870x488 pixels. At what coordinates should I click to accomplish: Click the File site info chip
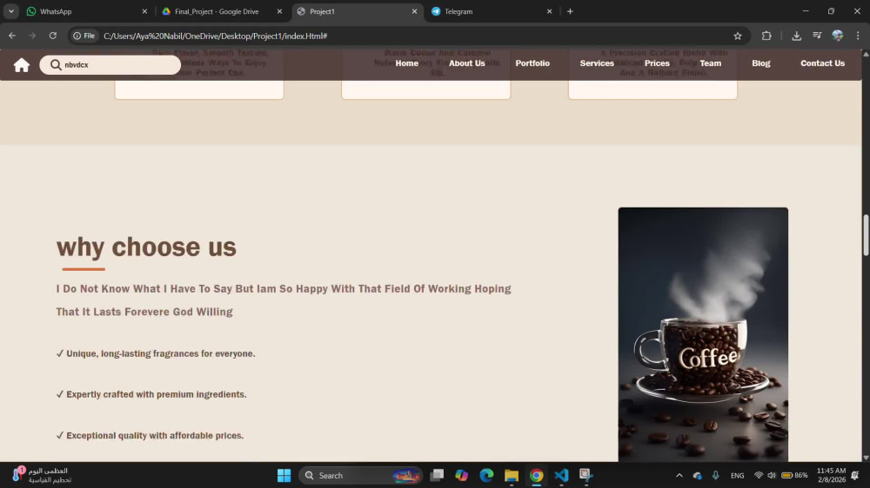pyautogui.click(x=84, y=36)
